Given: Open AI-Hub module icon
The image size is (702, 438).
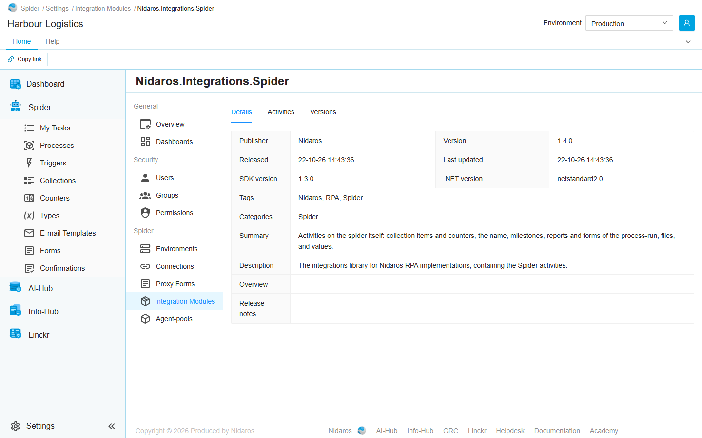Looking at the screenshot, I should click(x=16, y=288).
